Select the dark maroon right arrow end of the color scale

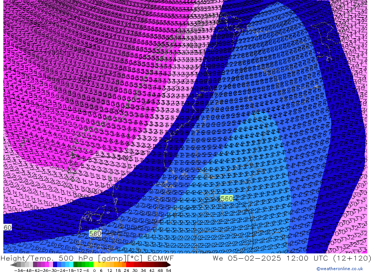(x=169, y=265)
